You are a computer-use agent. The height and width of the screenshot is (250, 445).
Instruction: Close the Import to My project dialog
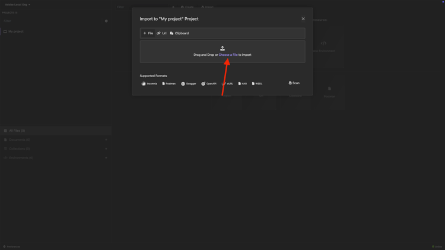coord(303,19)
